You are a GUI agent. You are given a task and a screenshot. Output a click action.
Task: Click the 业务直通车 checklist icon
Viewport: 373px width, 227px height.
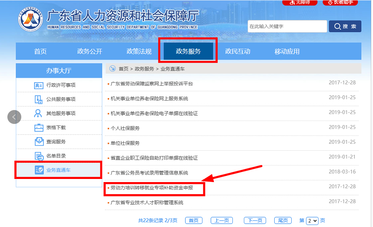click(x=39, y=170)
